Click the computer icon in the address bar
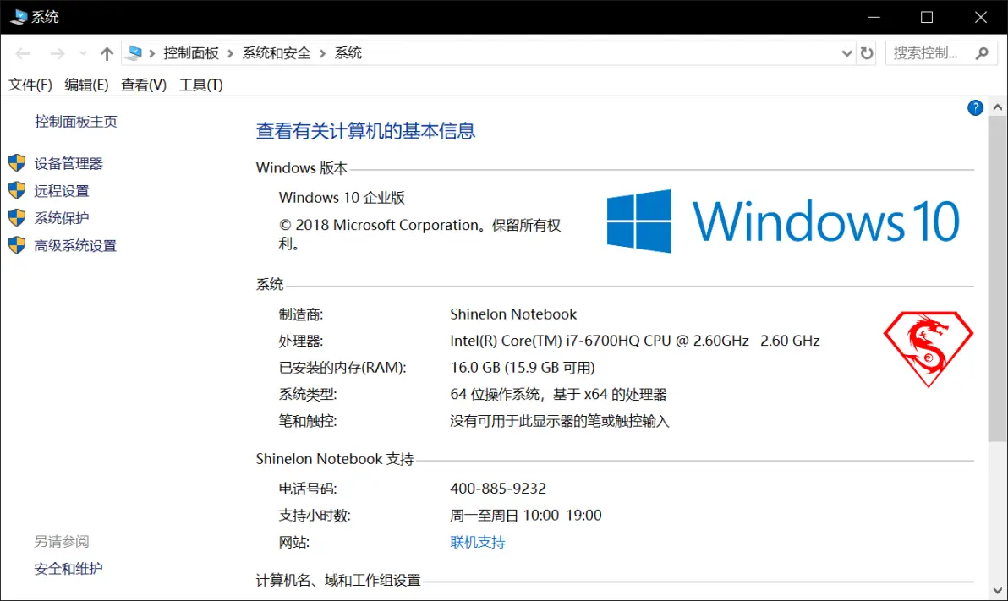The width and height of the screenshot is (1008, 601). (134, 52)
